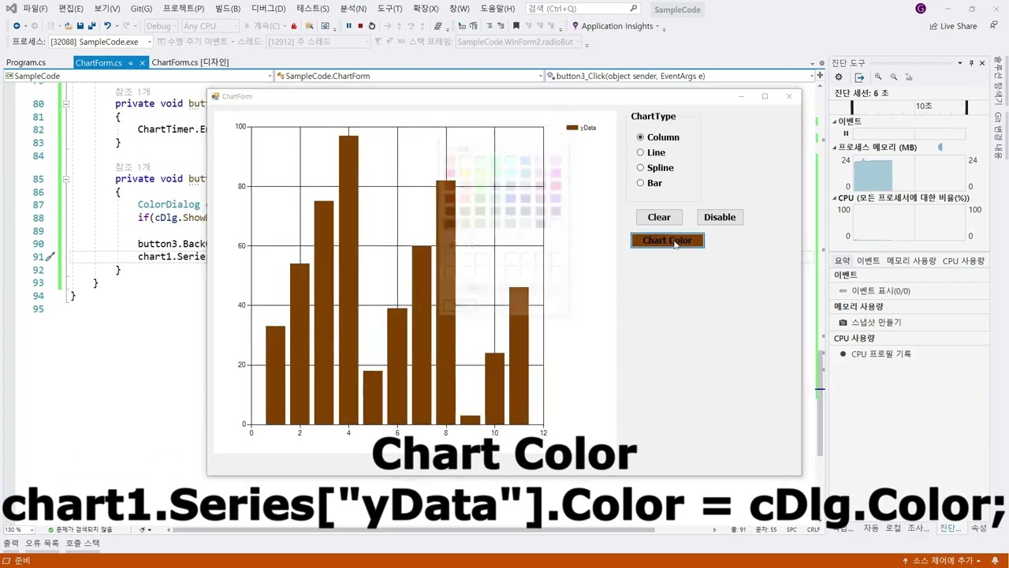Click the save file icon in toolbar
This screenshot has height=568, width=1009.
[x=80, y=26]
